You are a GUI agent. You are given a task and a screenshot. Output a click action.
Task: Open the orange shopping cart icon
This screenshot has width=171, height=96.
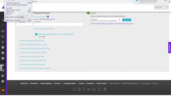point(3,90)
